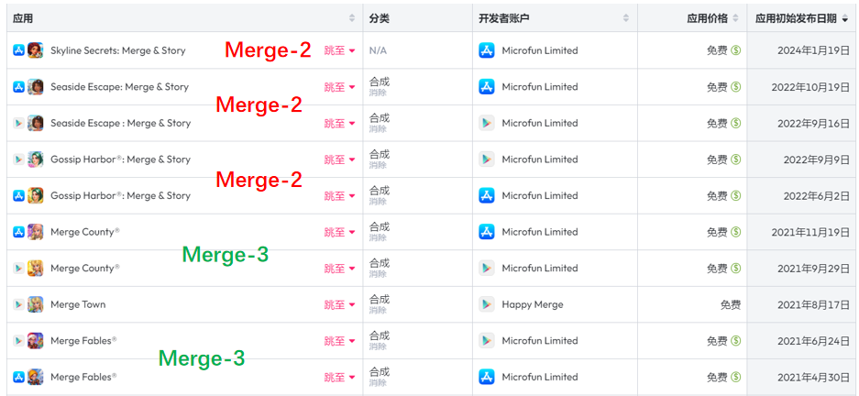
Task: Click developer App Store icon in Skyline Secrets row
Action: click(487, 50)
